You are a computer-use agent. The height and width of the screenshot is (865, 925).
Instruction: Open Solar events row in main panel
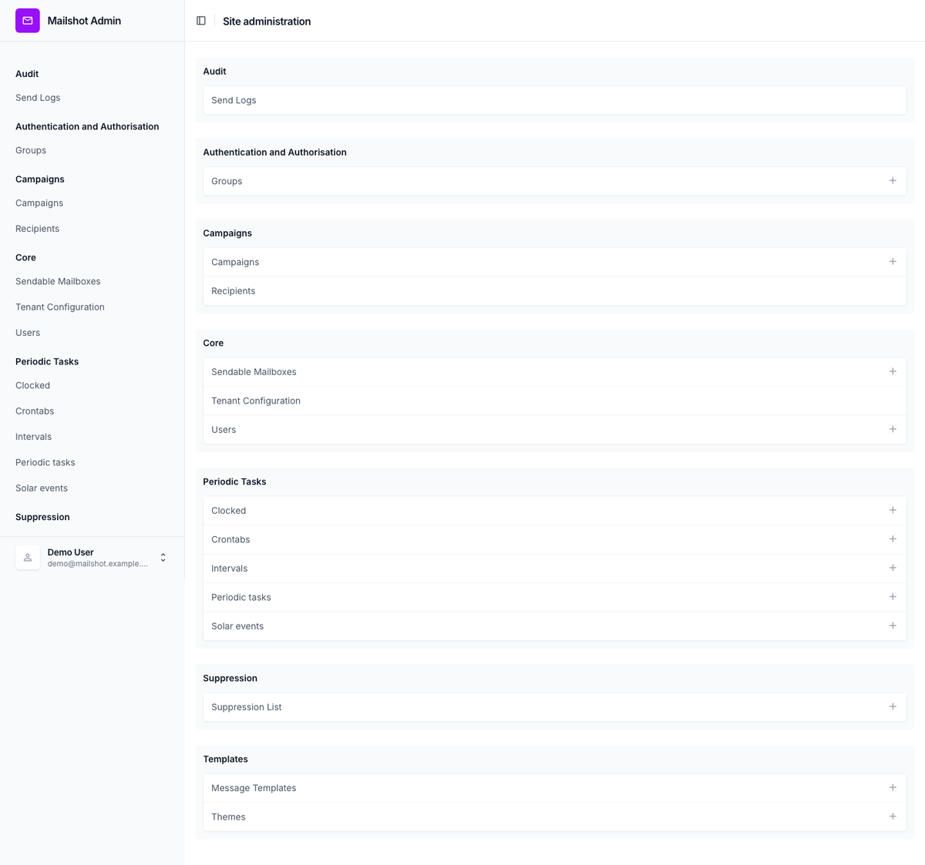555,625
